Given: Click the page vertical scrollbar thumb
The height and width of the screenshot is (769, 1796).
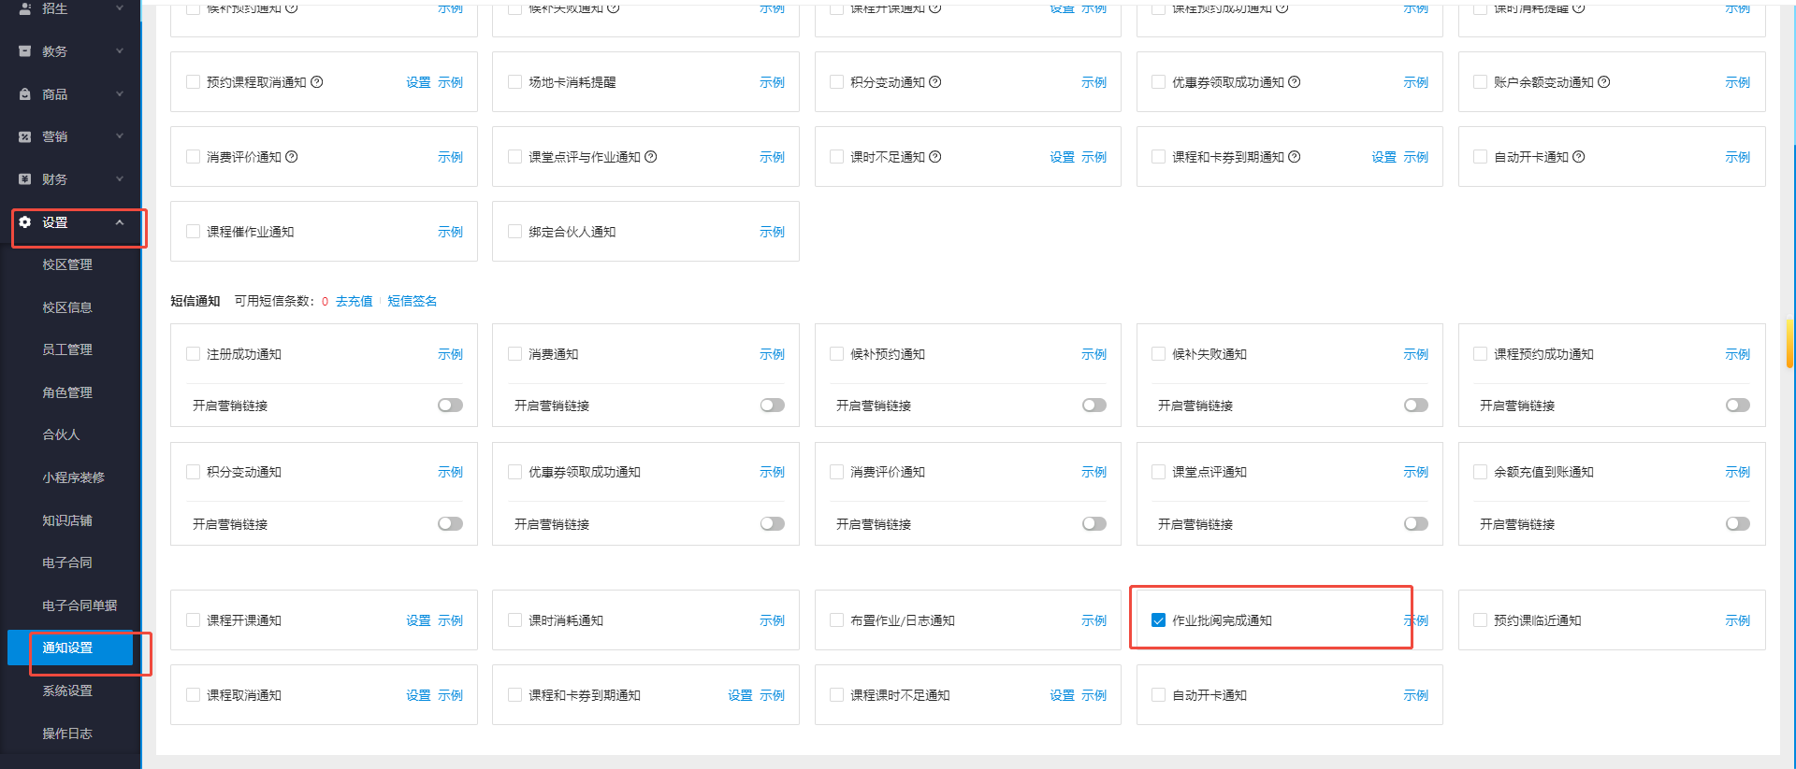Looking at the screenshot, I should coord(1789,344).
